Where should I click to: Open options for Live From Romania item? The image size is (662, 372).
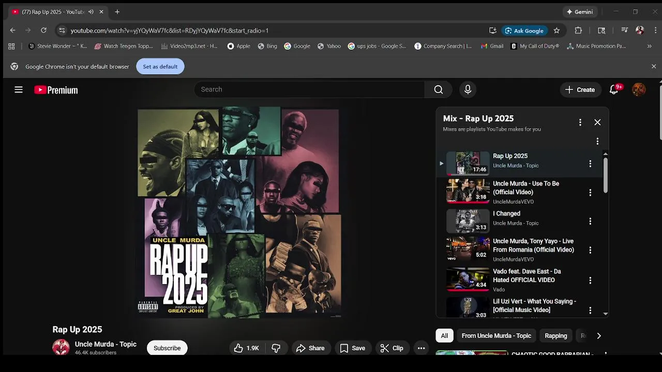pyautogui.click(x=590, y=250)
